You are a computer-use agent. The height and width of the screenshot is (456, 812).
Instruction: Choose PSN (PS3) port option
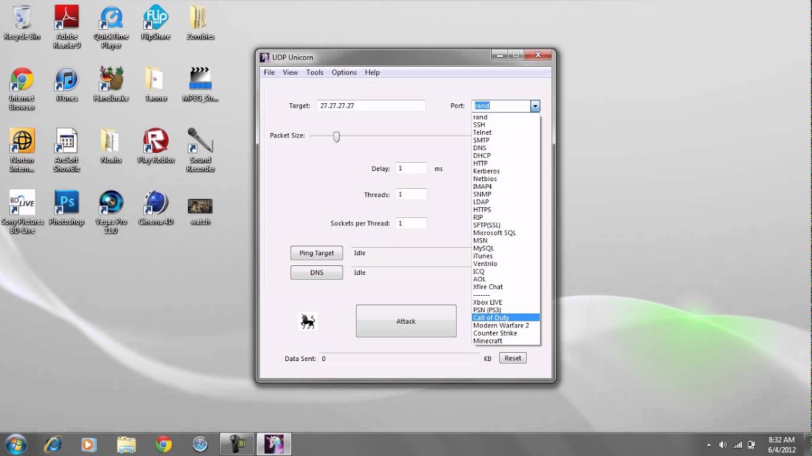(506, 310)
